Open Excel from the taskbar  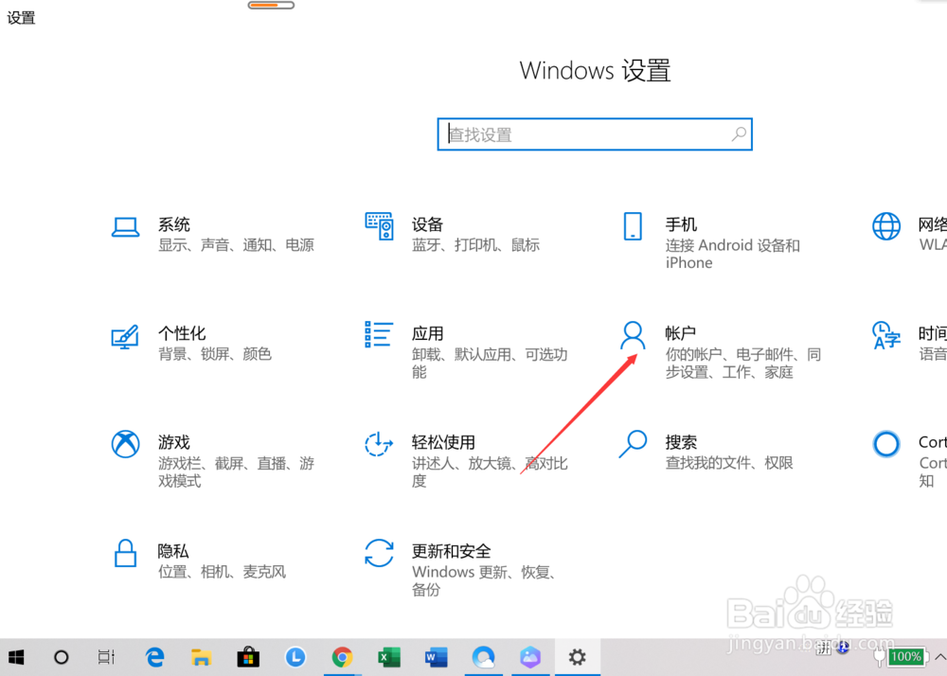(388, 656)
